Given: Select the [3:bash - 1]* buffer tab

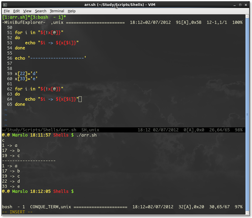Looking at the screenshot, I should pos(48,17).
